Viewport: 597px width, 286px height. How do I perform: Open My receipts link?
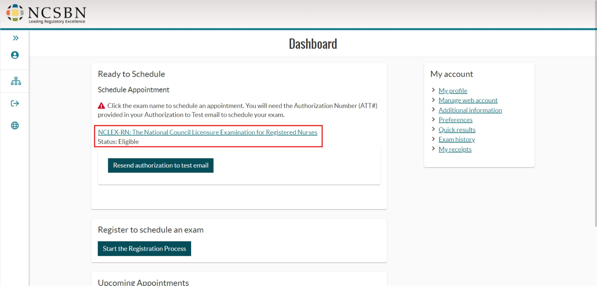tap(455, 149)
